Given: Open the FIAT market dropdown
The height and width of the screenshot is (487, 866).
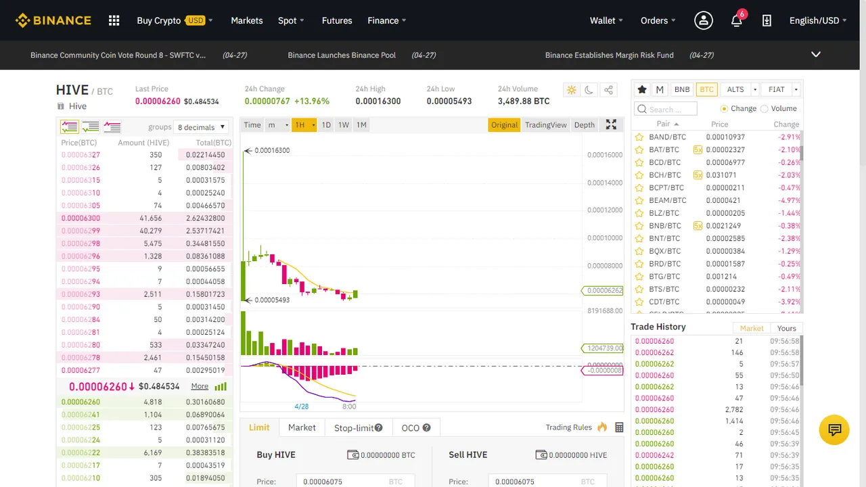Looking at the screenshot, I should 781,89.
